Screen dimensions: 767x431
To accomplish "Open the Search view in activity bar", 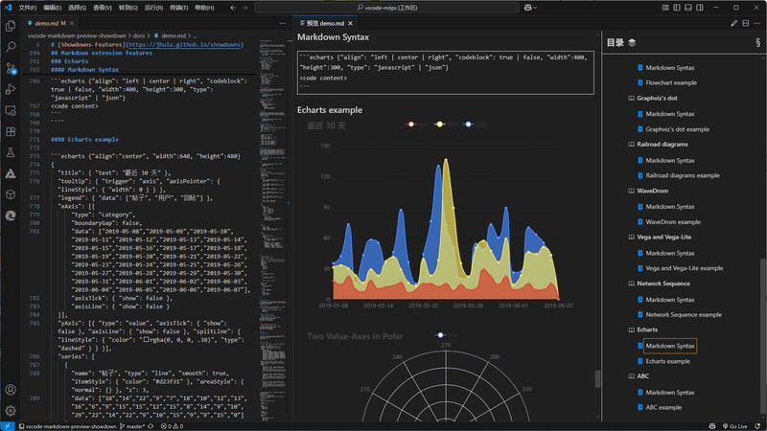I will (x=11, y=47).
